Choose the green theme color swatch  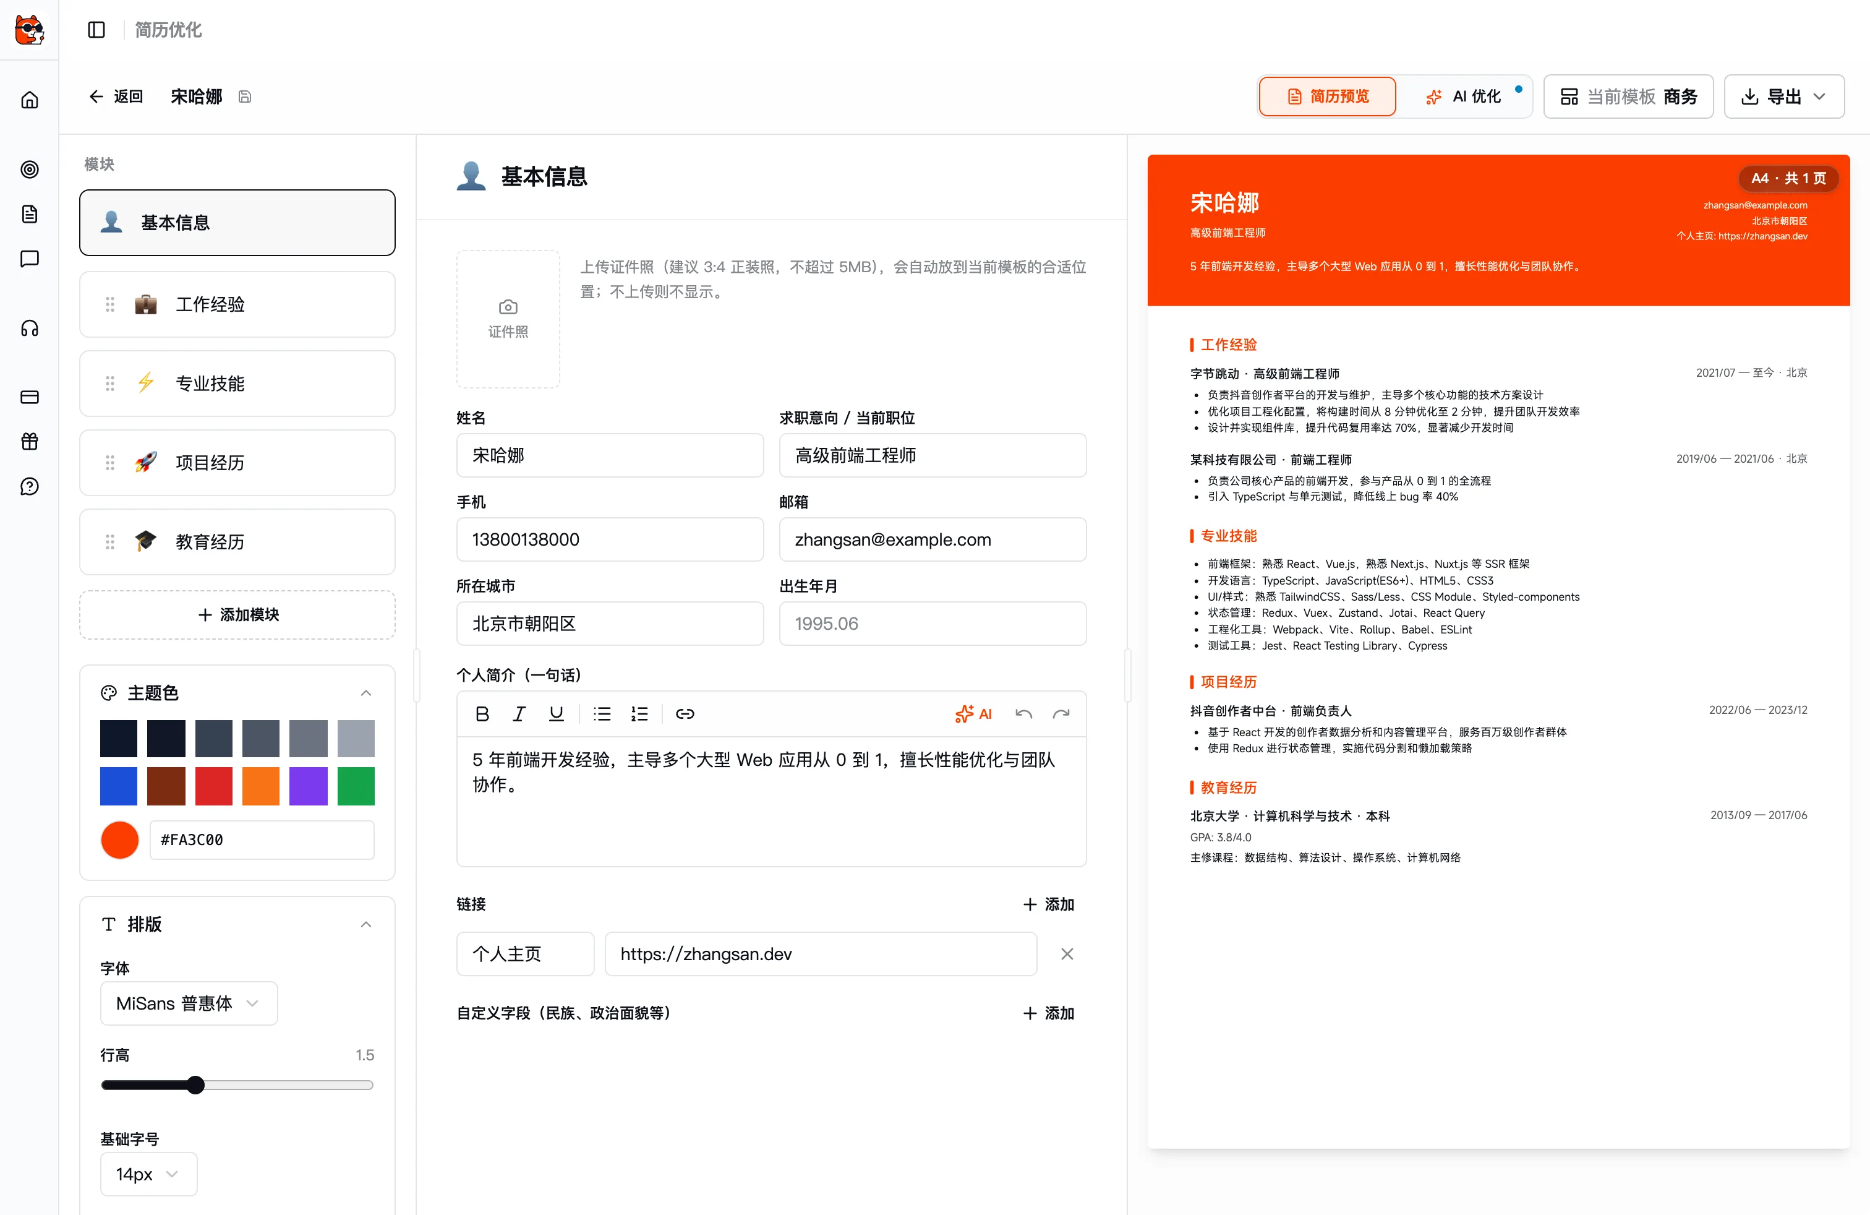[356, 786]
